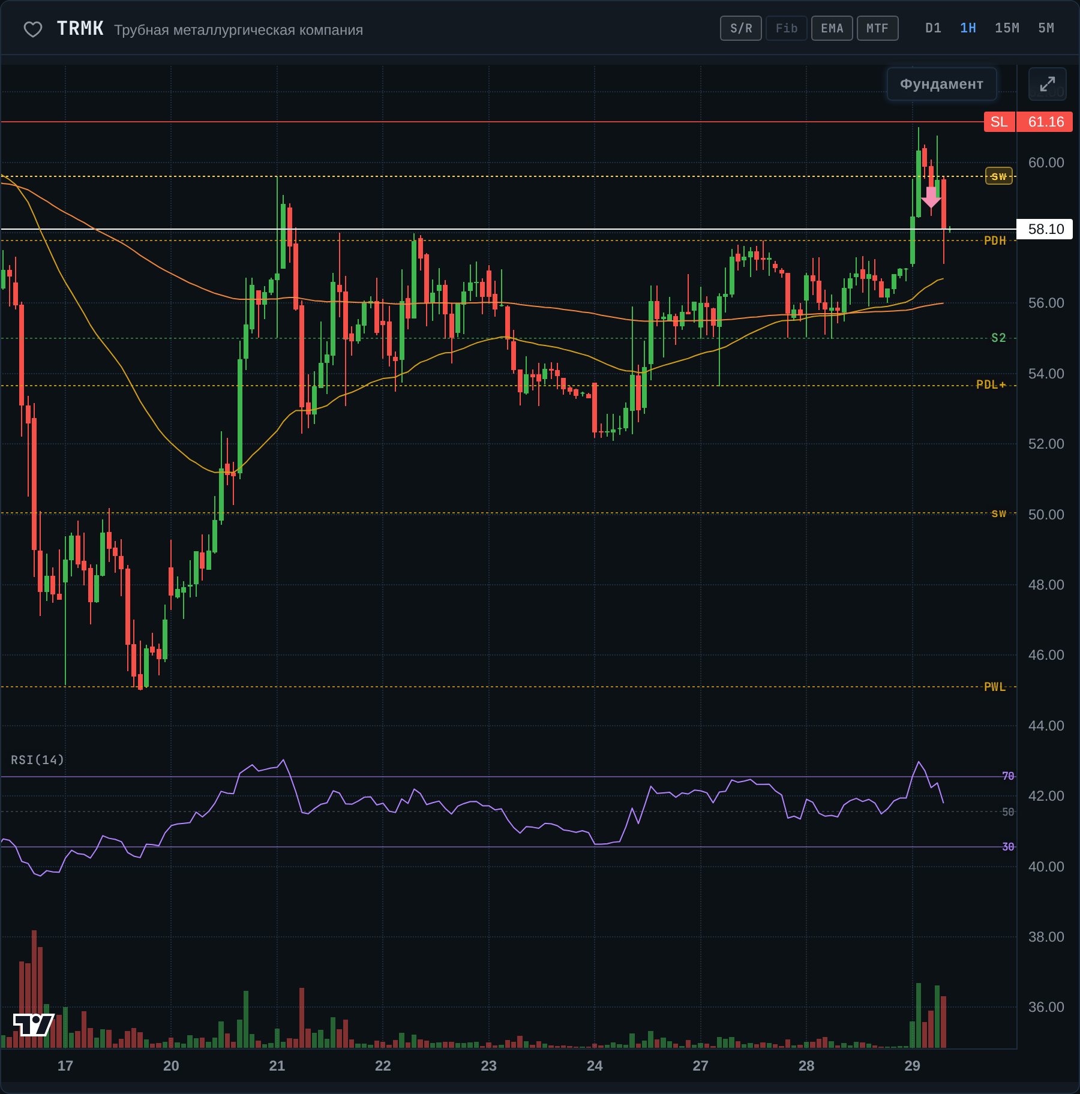Toggle Fib retracement overlay
This screenshot has width=1080, height=1094.
point(787,28)
